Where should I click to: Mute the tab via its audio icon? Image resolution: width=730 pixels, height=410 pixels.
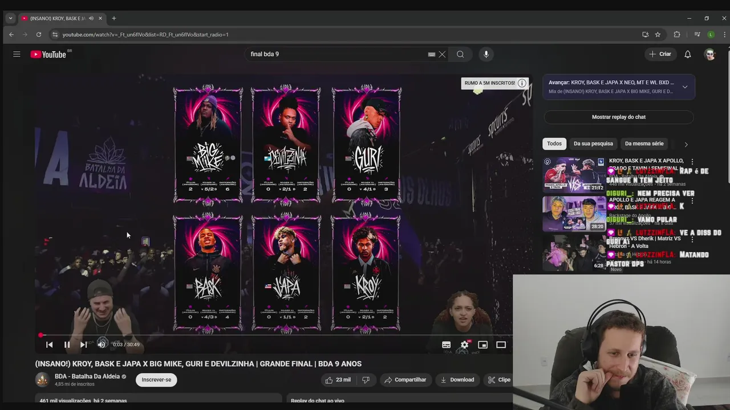[x=91, y=18]
